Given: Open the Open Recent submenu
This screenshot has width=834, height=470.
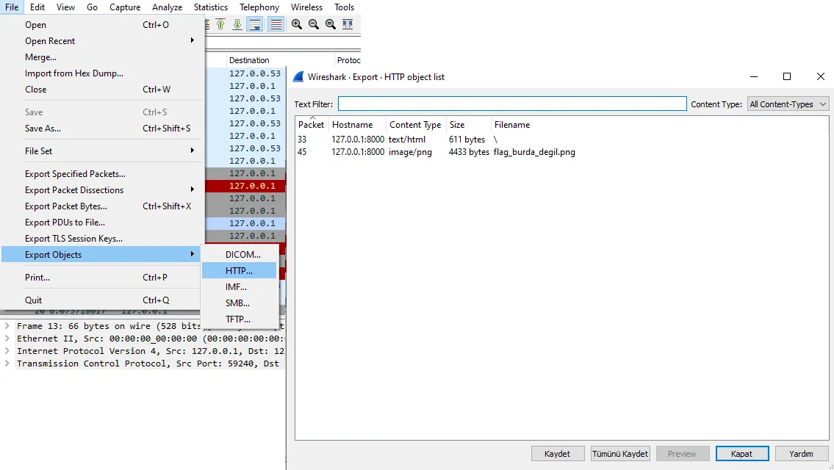Looking at the screenshot, I should [102, 41].
